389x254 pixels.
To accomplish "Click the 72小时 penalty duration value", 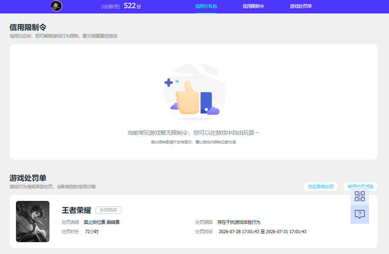I will (92, 232).
